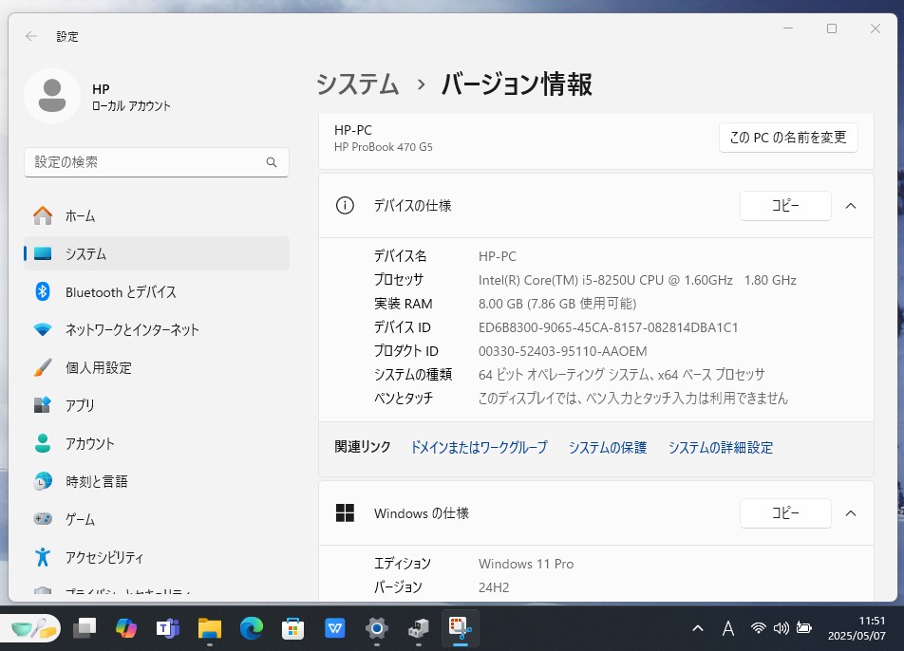The height and width of the screenshot is (651, 904).
Task: Open the search widget on the taskbar
Action: pos(30,628)
